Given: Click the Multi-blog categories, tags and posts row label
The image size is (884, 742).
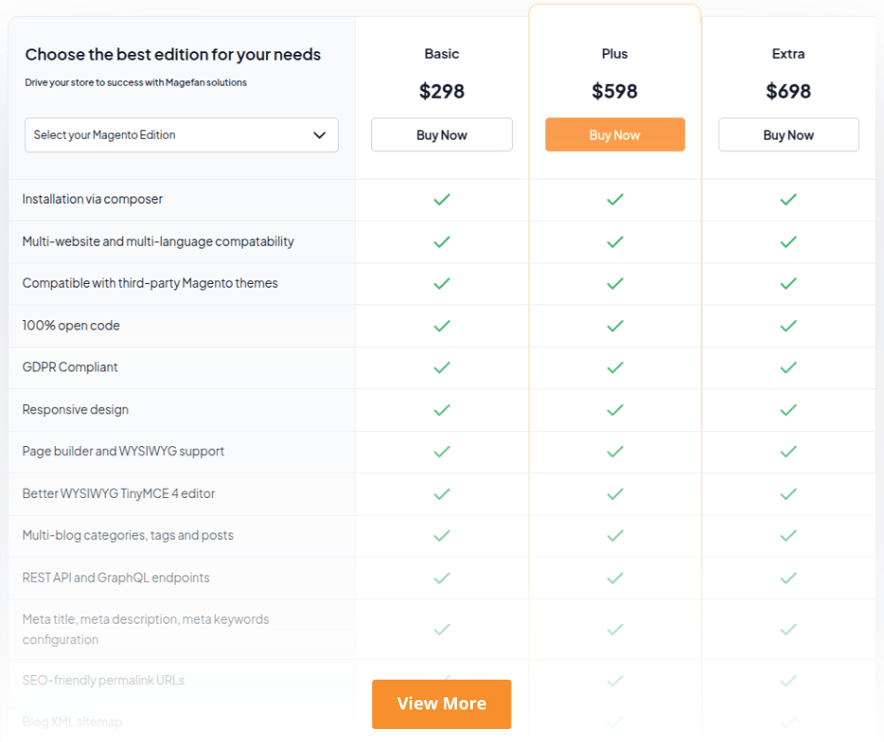Looking at the screenshot, I should click(126, 535).
